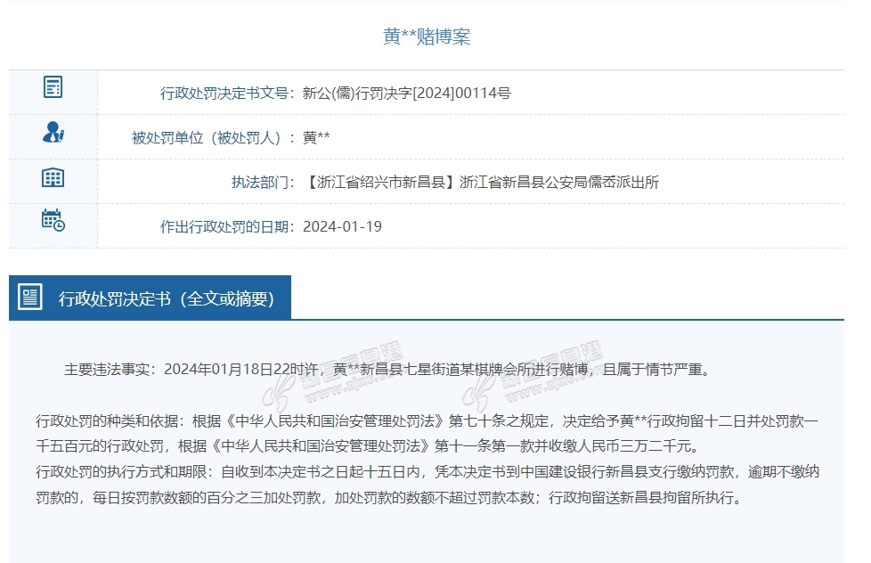Click the 行政处罚决定书文号 label
Screen dimensions: 871x563
tap(229, 93)
